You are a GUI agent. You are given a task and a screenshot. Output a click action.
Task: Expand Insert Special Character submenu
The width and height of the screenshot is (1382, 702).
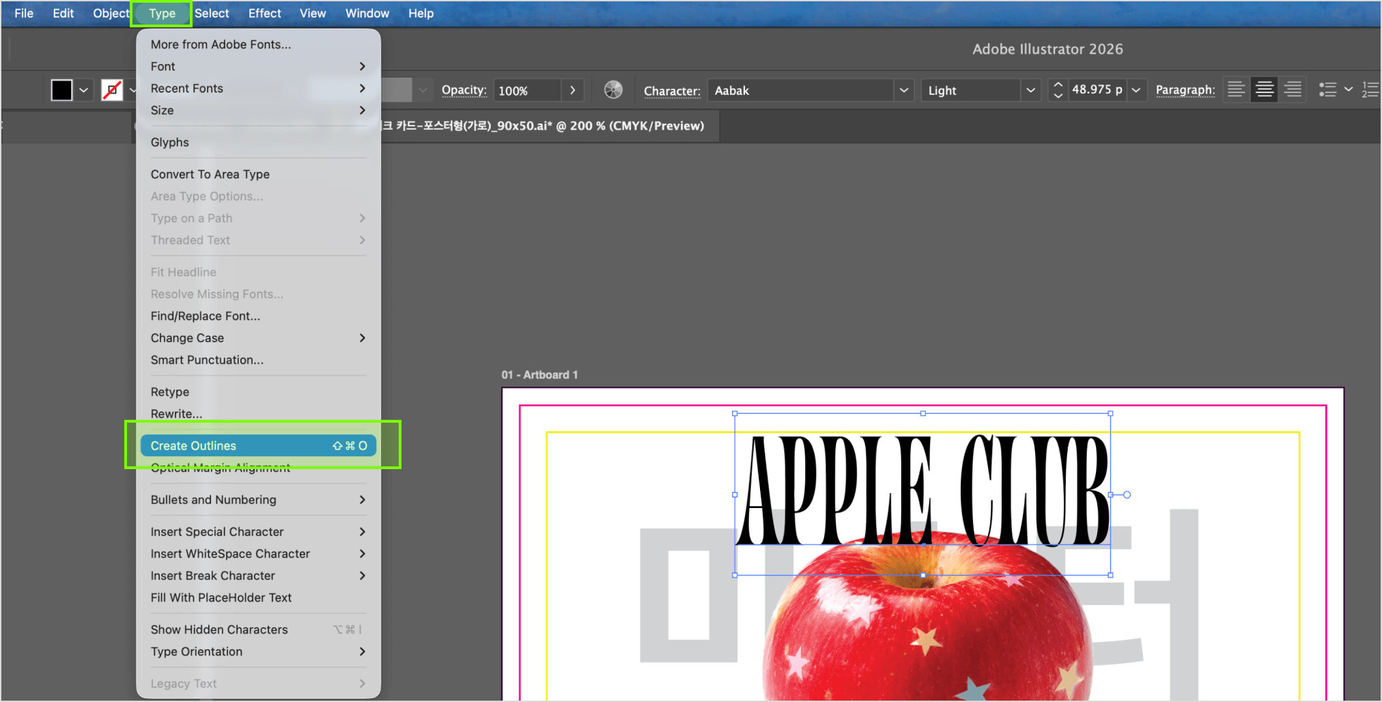258,532
